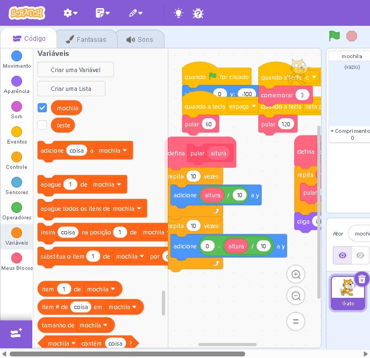Uncheck the mochila list checkbox
This screenshot has width=370, height=358.
click(42, 108)
